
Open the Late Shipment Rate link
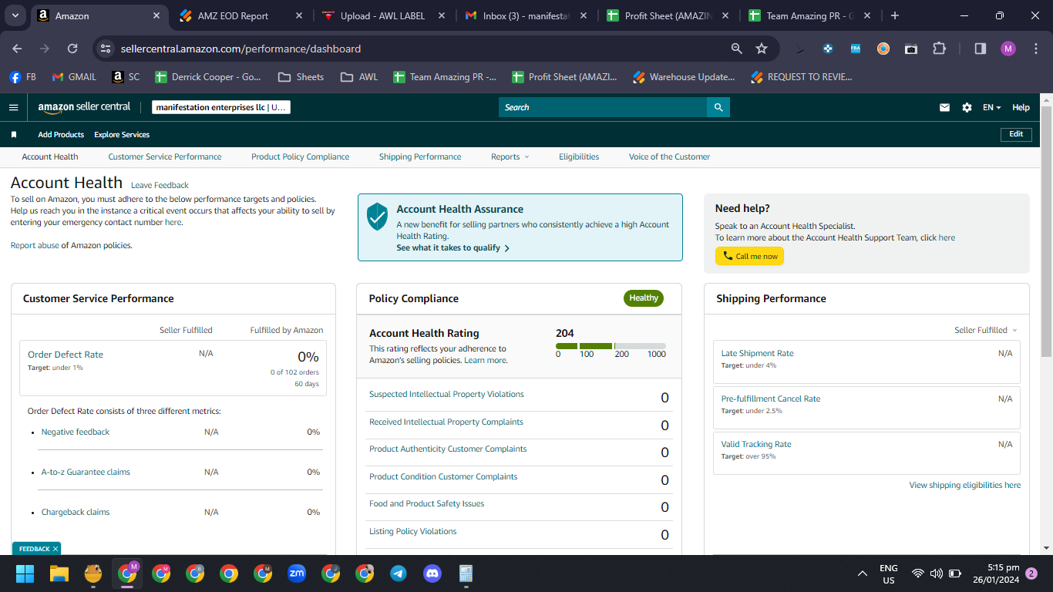coord(757,353)
